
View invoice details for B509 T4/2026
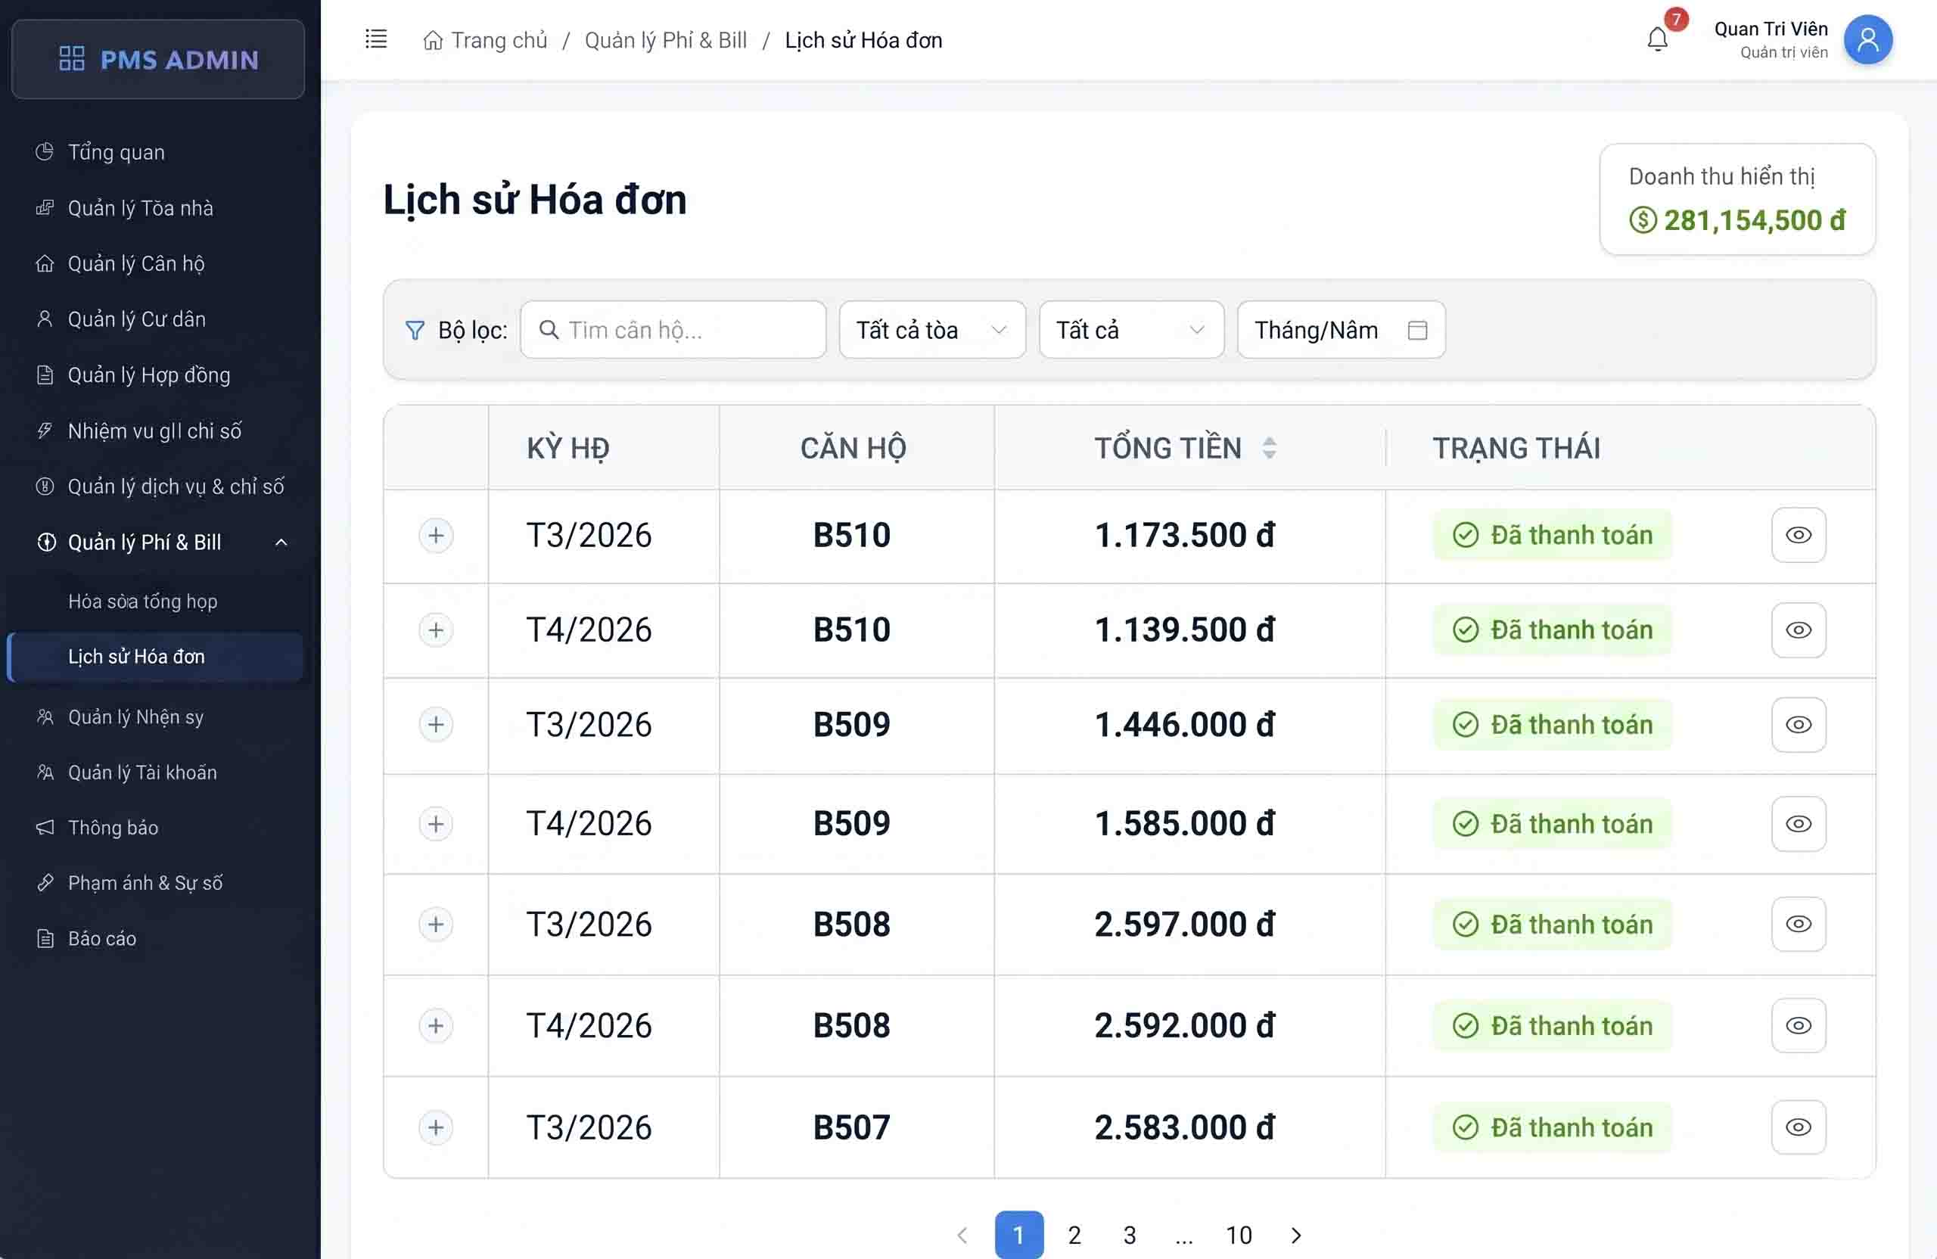tap(1798, 824)
